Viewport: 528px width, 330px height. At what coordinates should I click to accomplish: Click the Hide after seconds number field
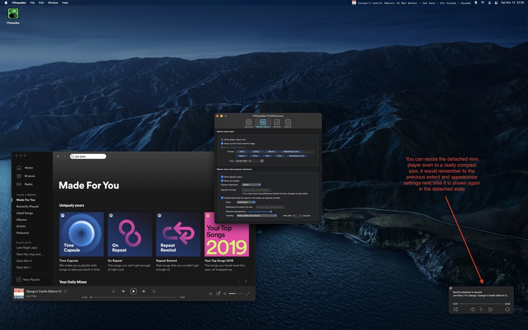(x=296, y=216)
